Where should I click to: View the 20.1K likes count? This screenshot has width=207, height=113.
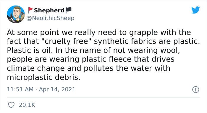27,105
